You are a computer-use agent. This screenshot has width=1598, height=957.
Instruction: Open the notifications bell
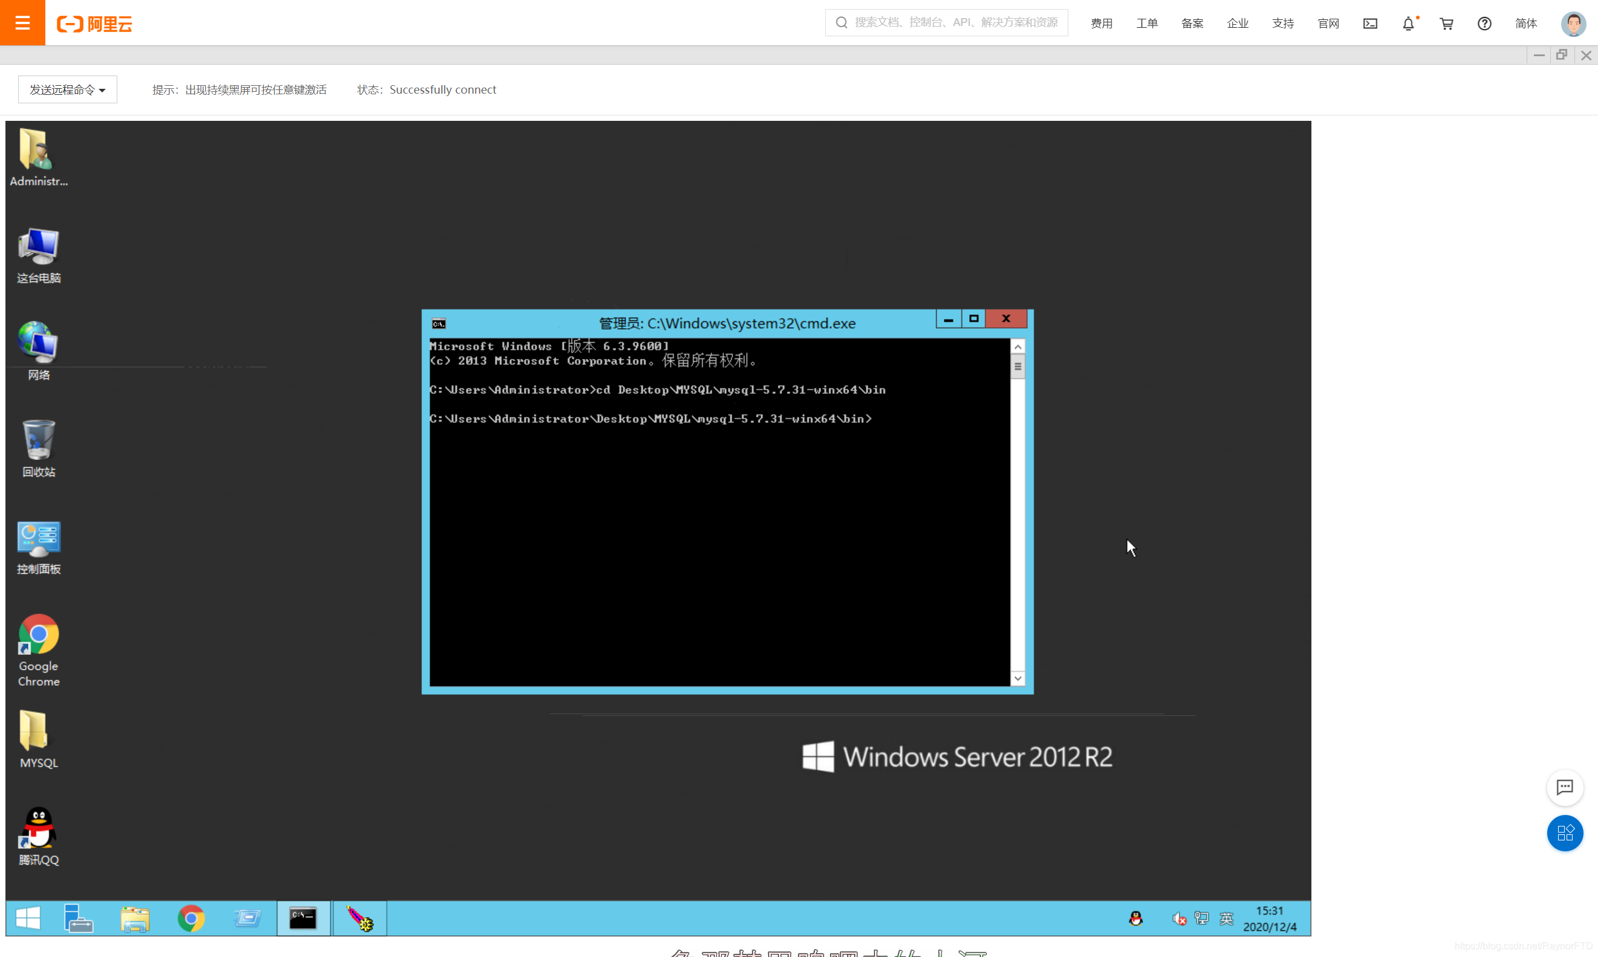coord(1408,24)
